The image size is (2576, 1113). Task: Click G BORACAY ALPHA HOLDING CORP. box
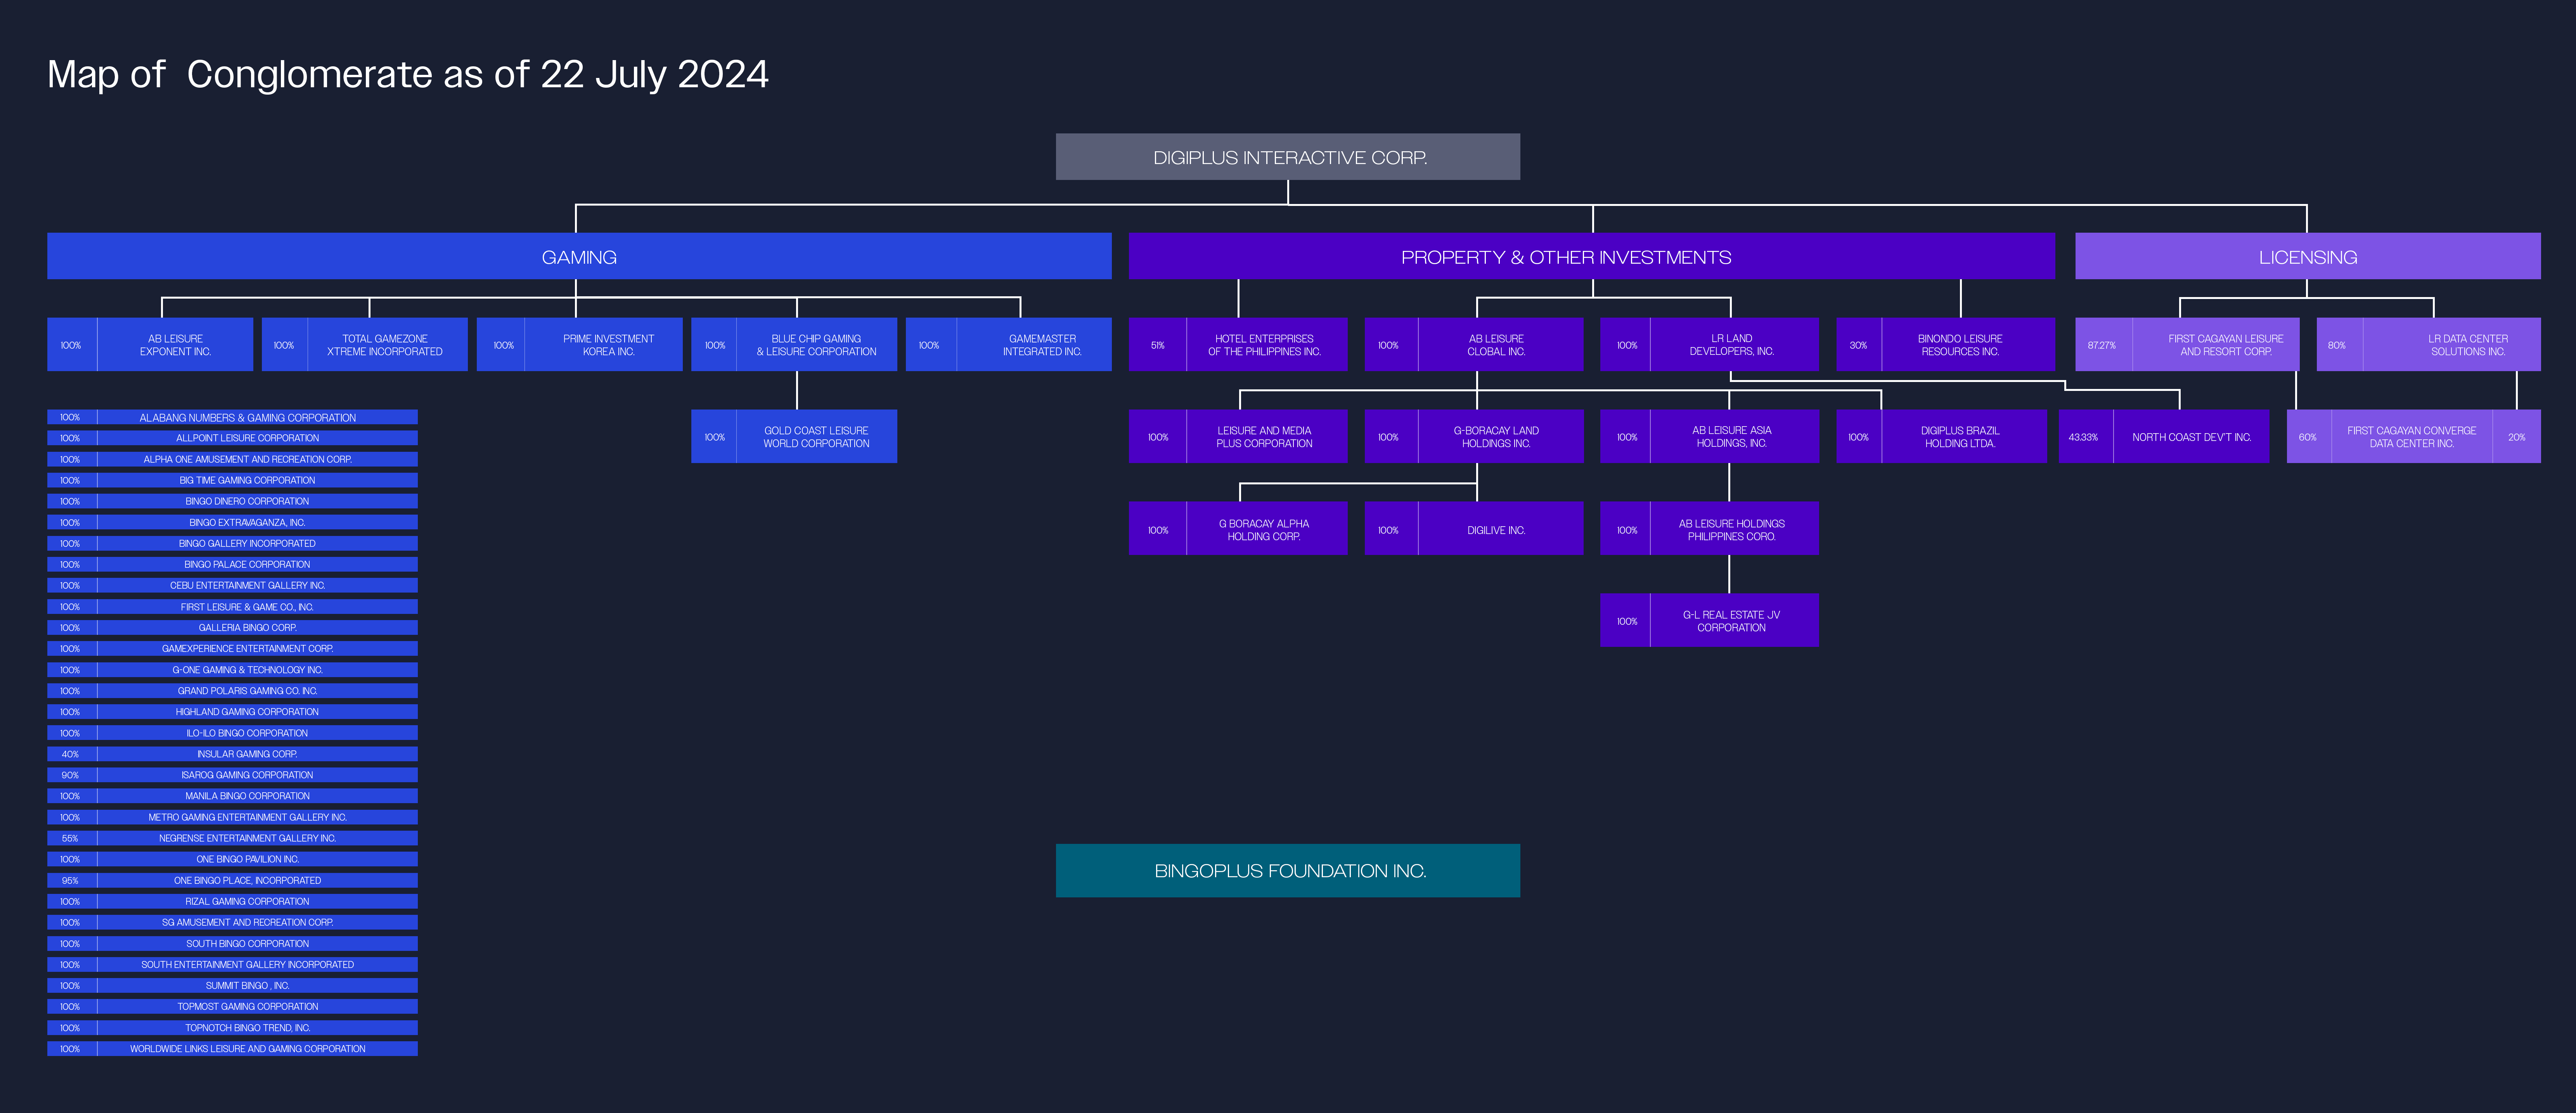pyautogui.click(x=1238, y=529)
